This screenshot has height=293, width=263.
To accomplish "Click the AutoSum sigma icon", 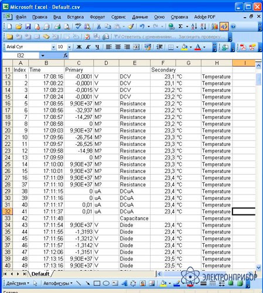I will 180,26.
